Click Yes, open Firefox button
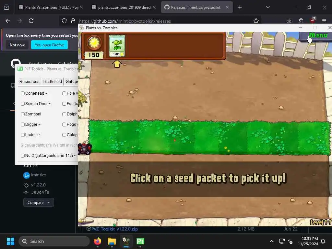 [x=49, y=45]
